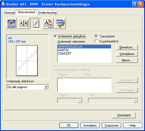
Task: Uncheck the Watermerk gebruiken checkbox
Action: 55,36
